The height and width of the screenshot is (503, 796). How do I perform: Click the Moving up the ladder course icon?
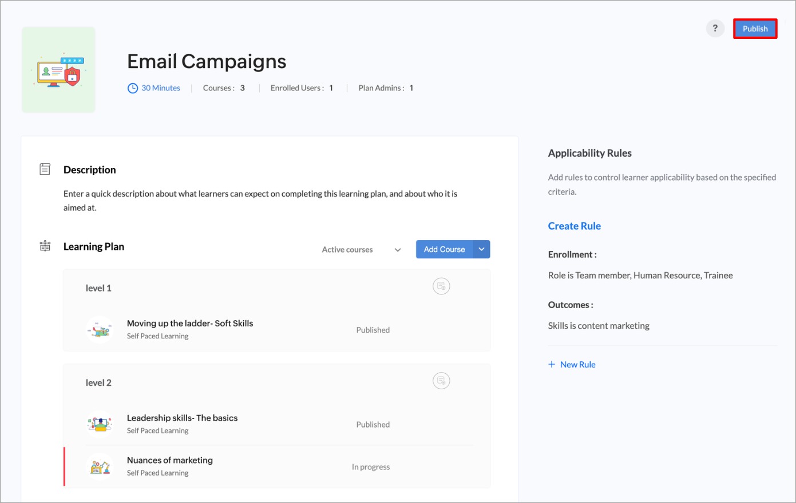pyautogui.click(x=100, y=329)
